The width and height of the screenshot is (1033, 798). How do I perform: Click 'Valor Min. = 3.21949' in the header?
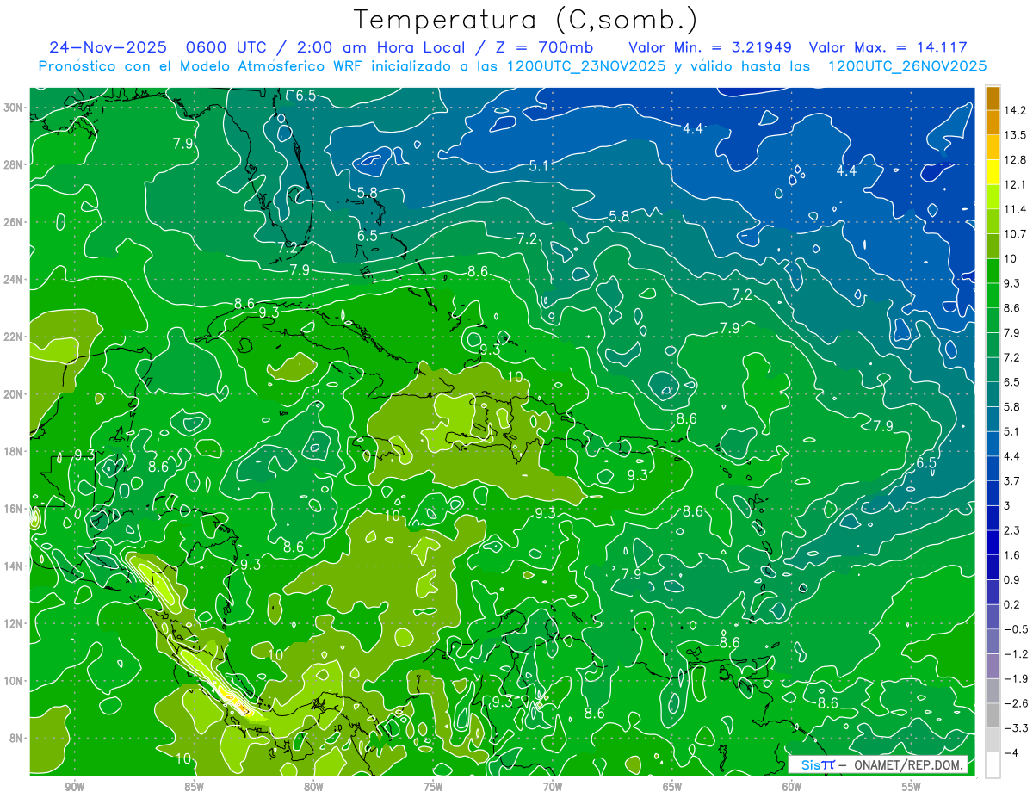tap(710, 48)
